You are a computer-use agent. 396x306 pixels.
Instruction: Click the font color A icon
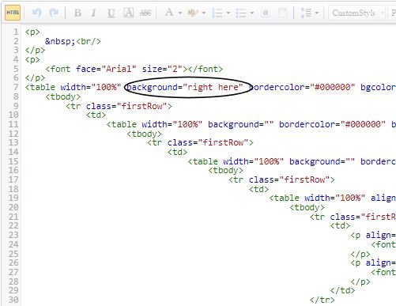coord(169,12)
